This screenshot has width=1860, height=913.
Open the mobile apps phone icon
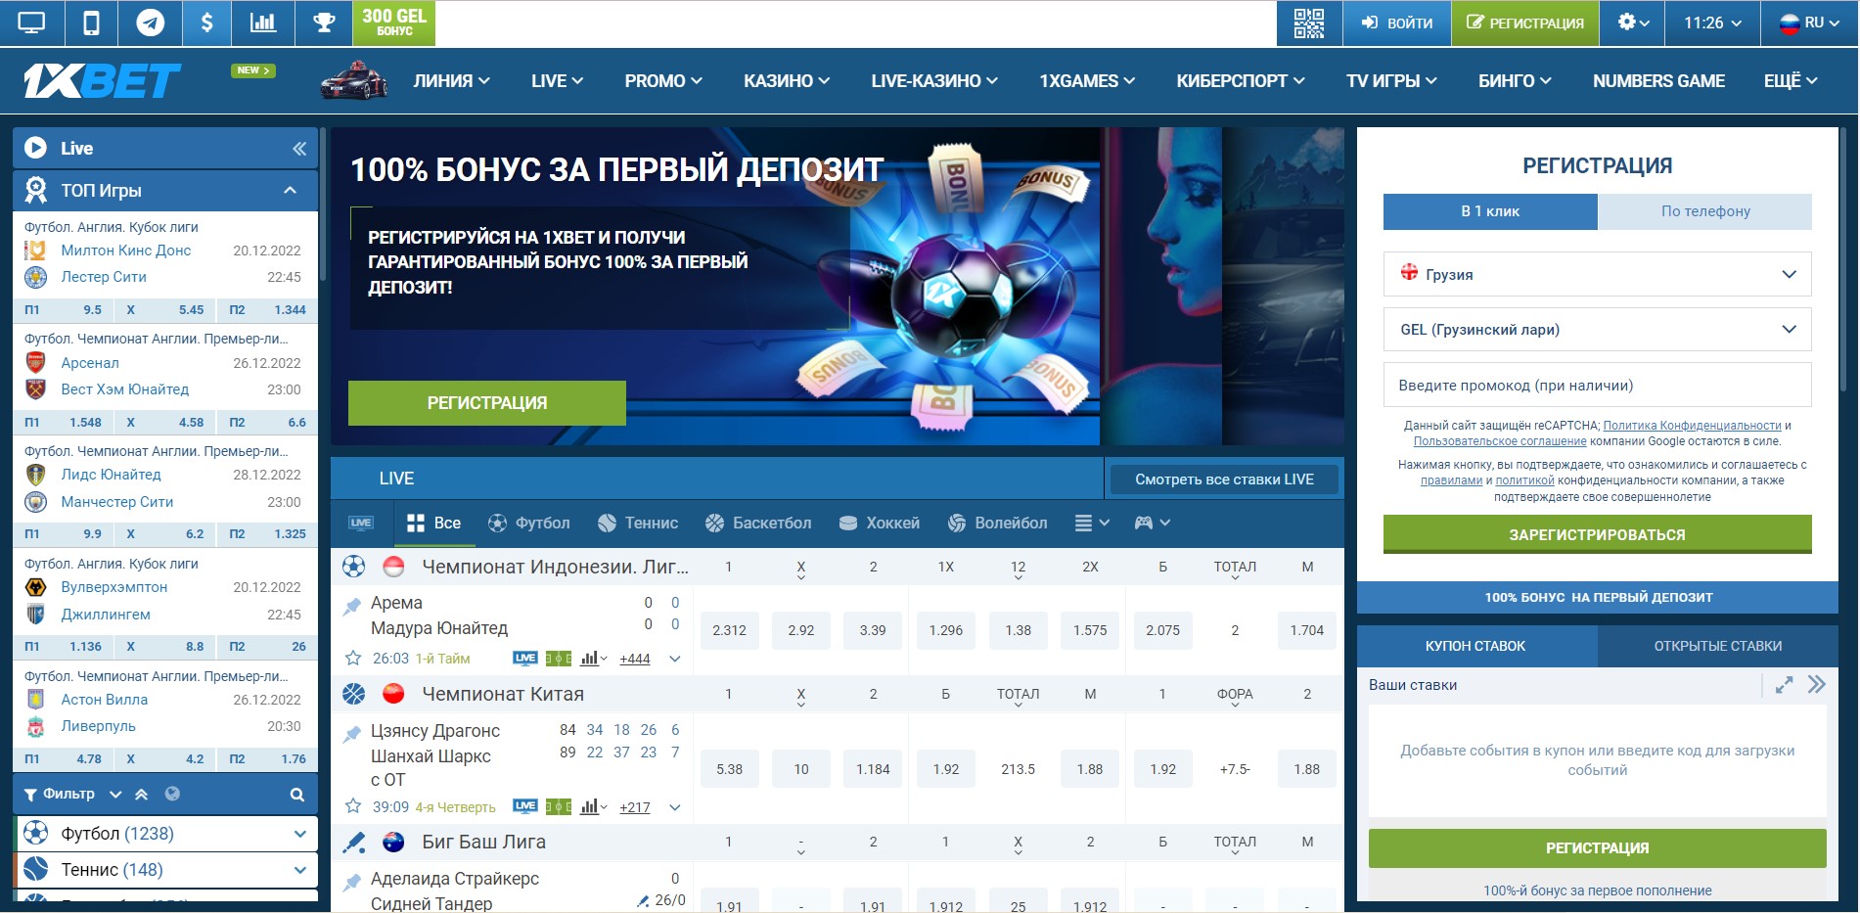91,23
